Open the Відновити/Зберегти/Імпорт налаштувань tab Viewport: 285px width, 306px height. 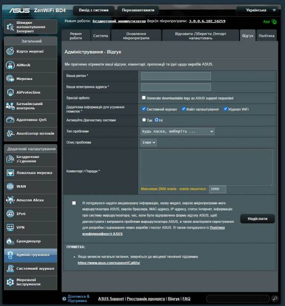pyautogui.click(x=201, y=36)
